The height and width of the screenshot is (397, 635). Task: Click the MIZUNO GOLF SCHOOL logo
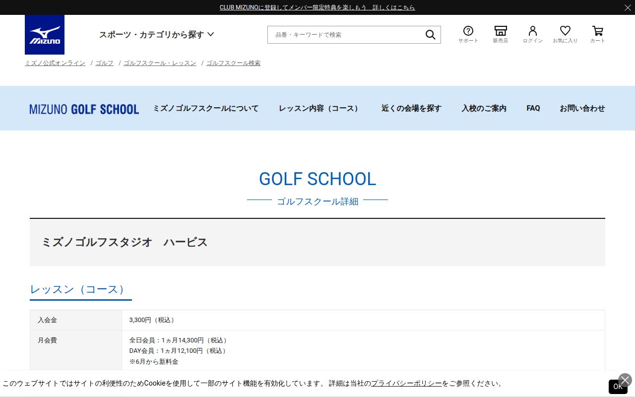click(x=84, y=109)
